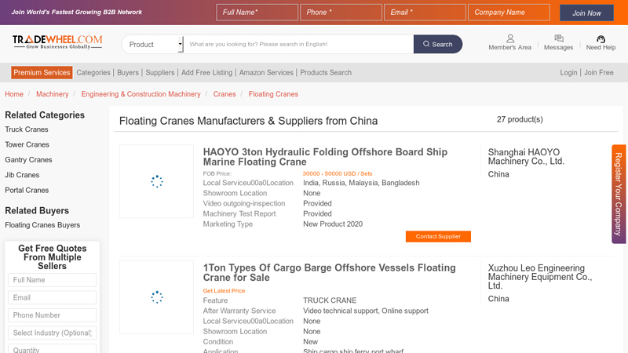Open Shanghai HAOYO Machinery Co., Ltd. supplier
This screenshot has height=353, width=628.
pos(526,156)
